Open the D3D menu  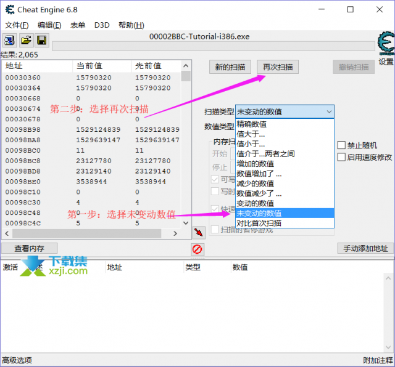click(x=102, y=25)
